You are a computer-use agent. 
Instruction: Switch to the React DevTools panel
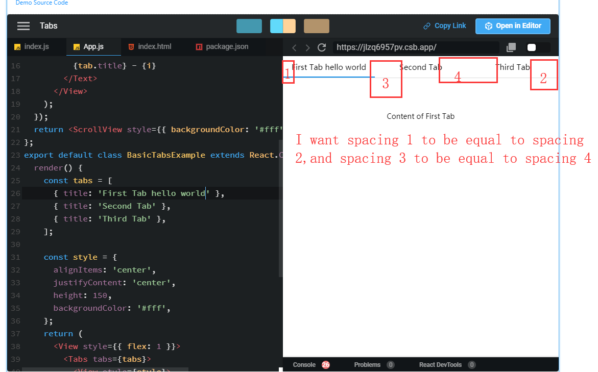coord(441,364)
